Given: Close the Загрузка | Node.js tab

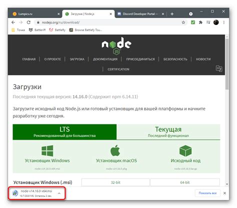Looking at the screenshot, I should tap(110, 14).
